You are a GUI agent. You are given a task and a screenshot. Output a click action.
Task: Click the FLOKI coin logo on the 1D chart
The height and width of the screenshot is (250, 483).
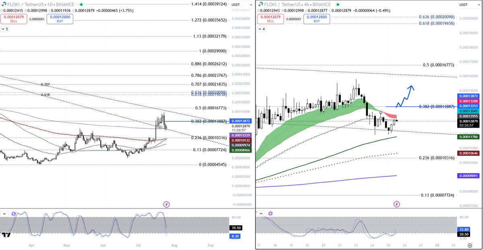pyautogui.click(x=4, y=5)
